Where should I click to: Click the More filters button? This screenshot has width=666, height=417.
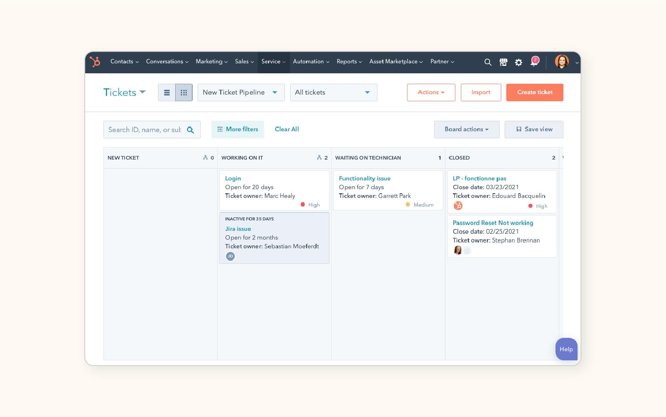pos(238,130)
